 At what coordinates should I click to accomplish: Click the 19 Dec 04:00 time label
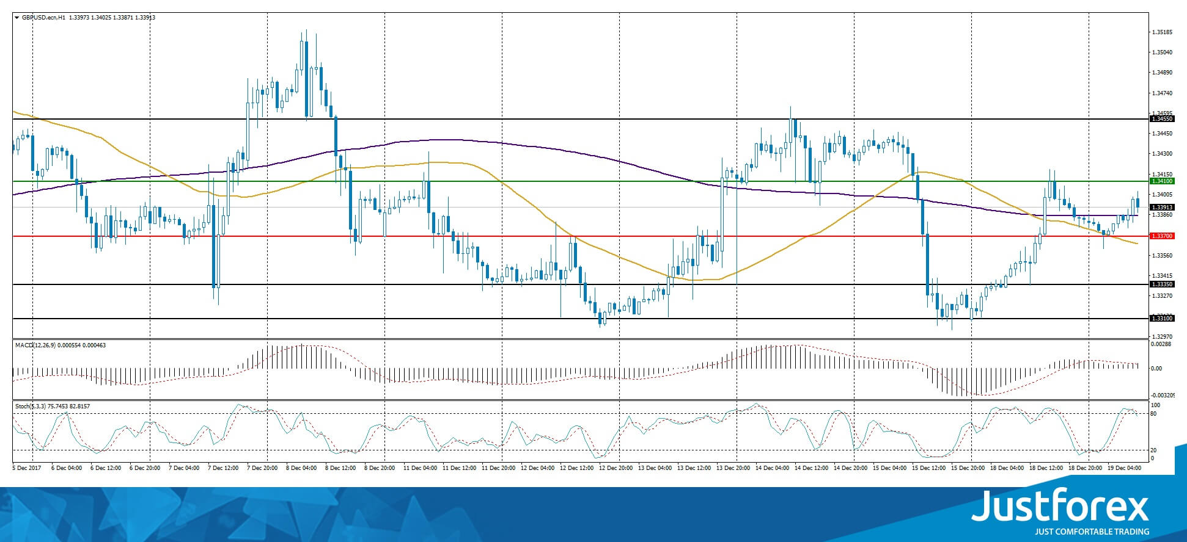coord(1124,468)
